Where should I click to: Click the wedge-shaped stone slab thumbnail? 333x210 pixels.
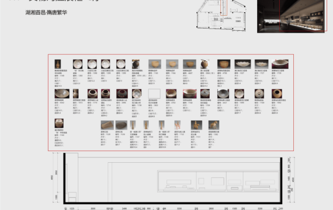coord(107,125)
